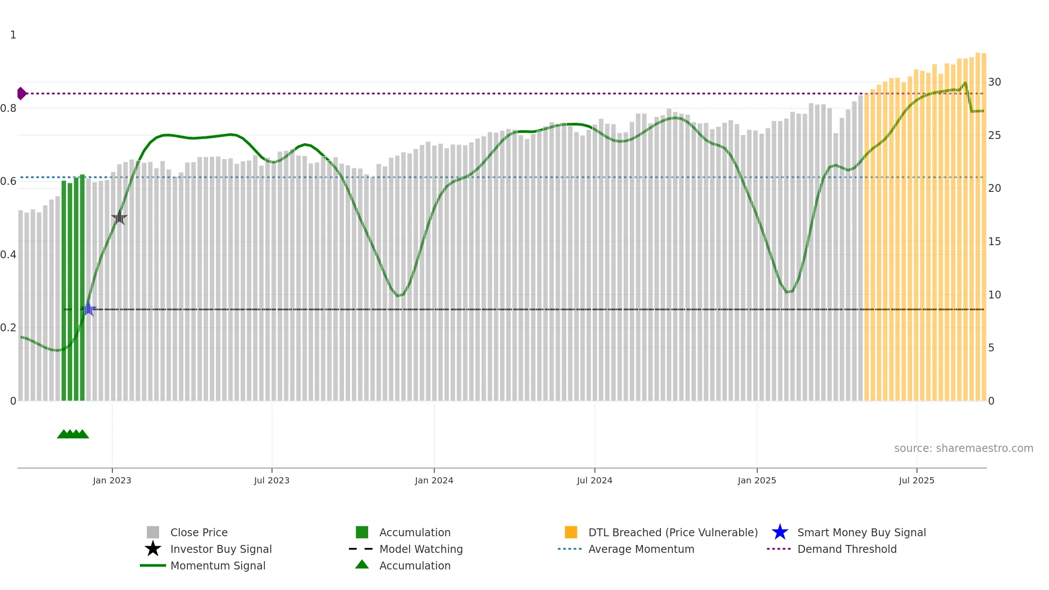Toggle Investor Buy Signal legend label
1049x590 pixels.
coord(221,549)
